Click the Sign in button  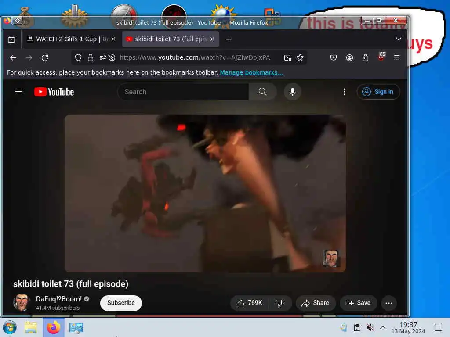(378, 92)
